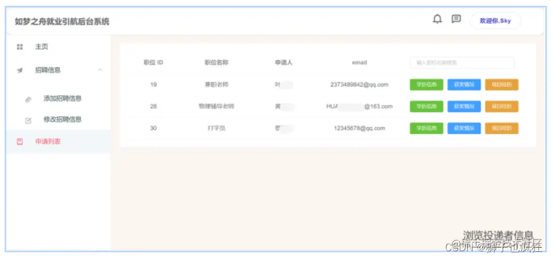Screen dimensions: 551x258
Task: Click orange 项目经历 button for 物理辅导老师
Action: click(x=502, y=106)
